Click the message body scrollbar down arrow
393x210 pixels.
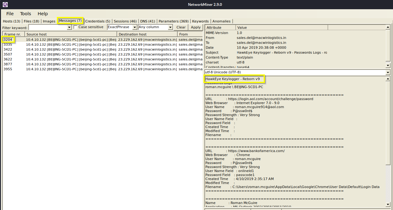coord(388,204)
